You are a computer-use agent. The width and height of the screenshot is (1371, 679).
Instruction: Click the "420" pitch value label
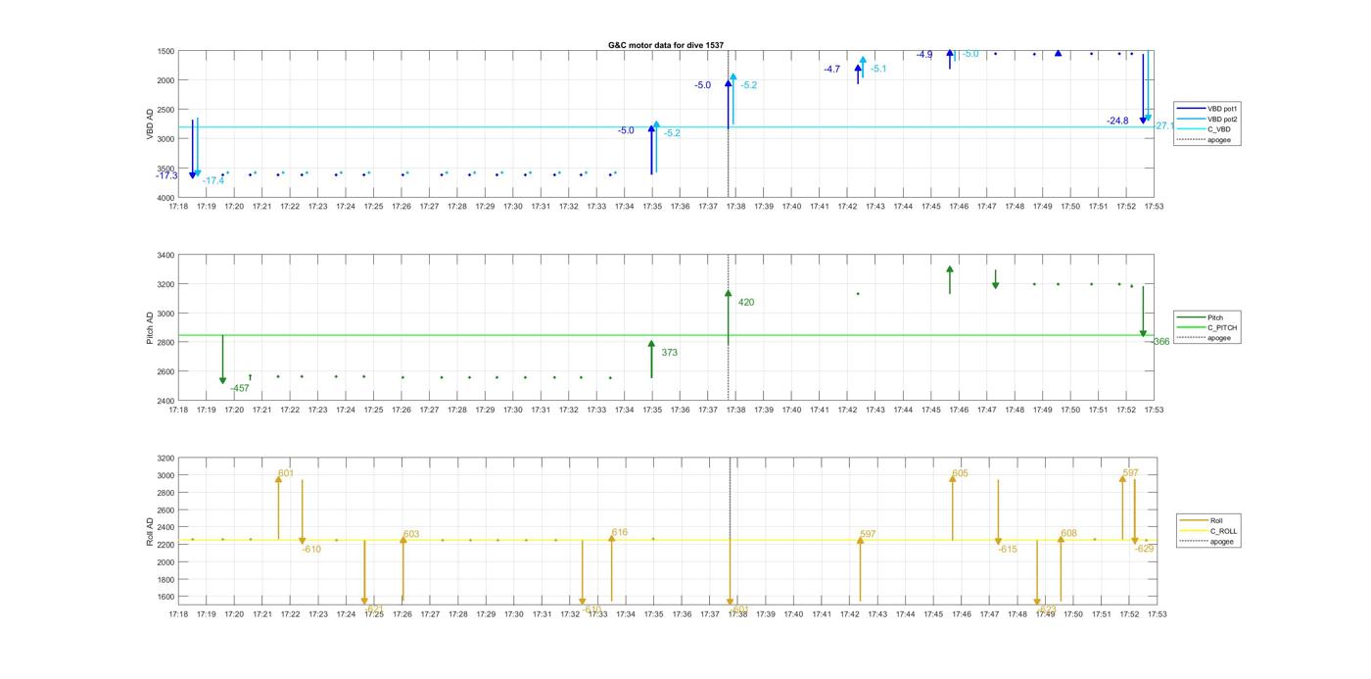click(746, 303)
